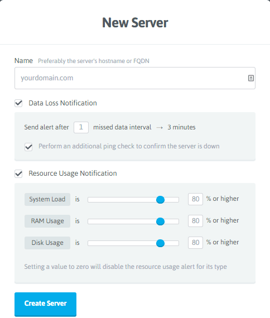Disable Resource Usage Notification checkbox
The width and height of the screenshot is (270, 318).
click(x=18, y=174)
